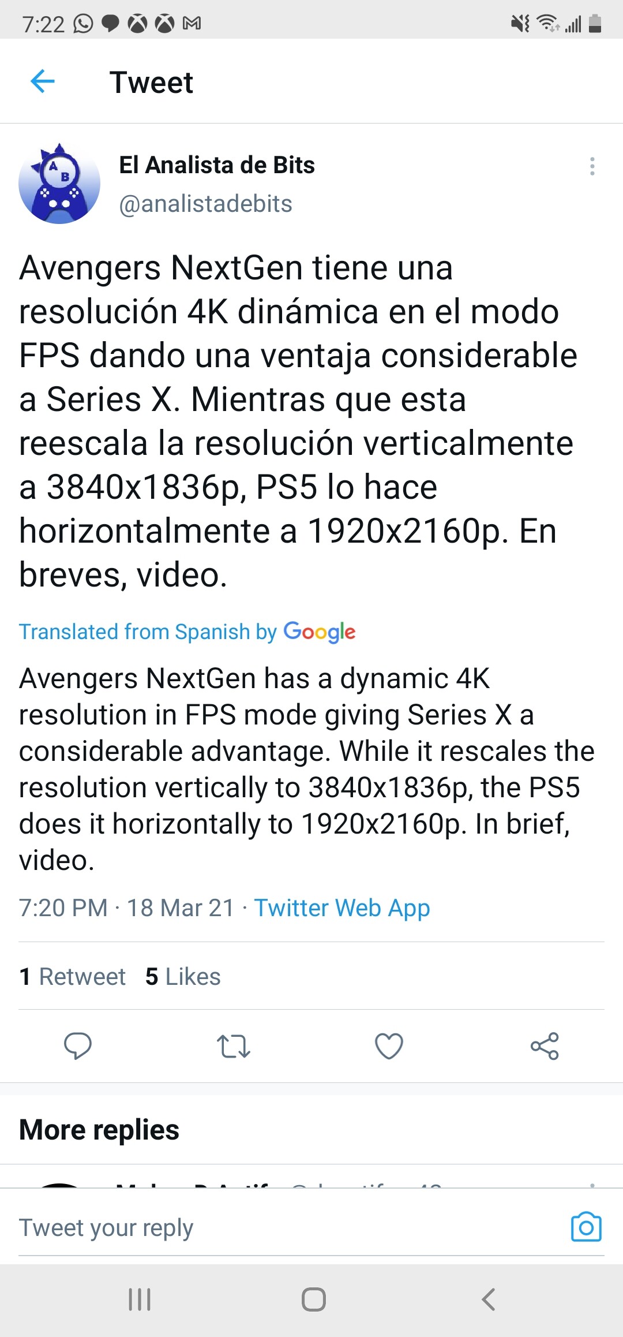
Task: Tap the tweet timestamp 7:20 PM · 18 Mar 21
Action: pos(126,908)
